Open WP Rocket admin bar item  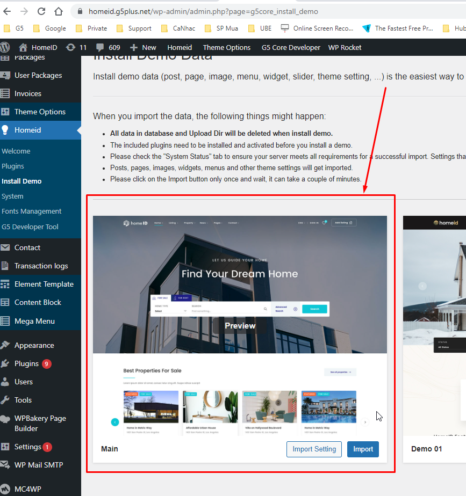click(x=345, y=47)
